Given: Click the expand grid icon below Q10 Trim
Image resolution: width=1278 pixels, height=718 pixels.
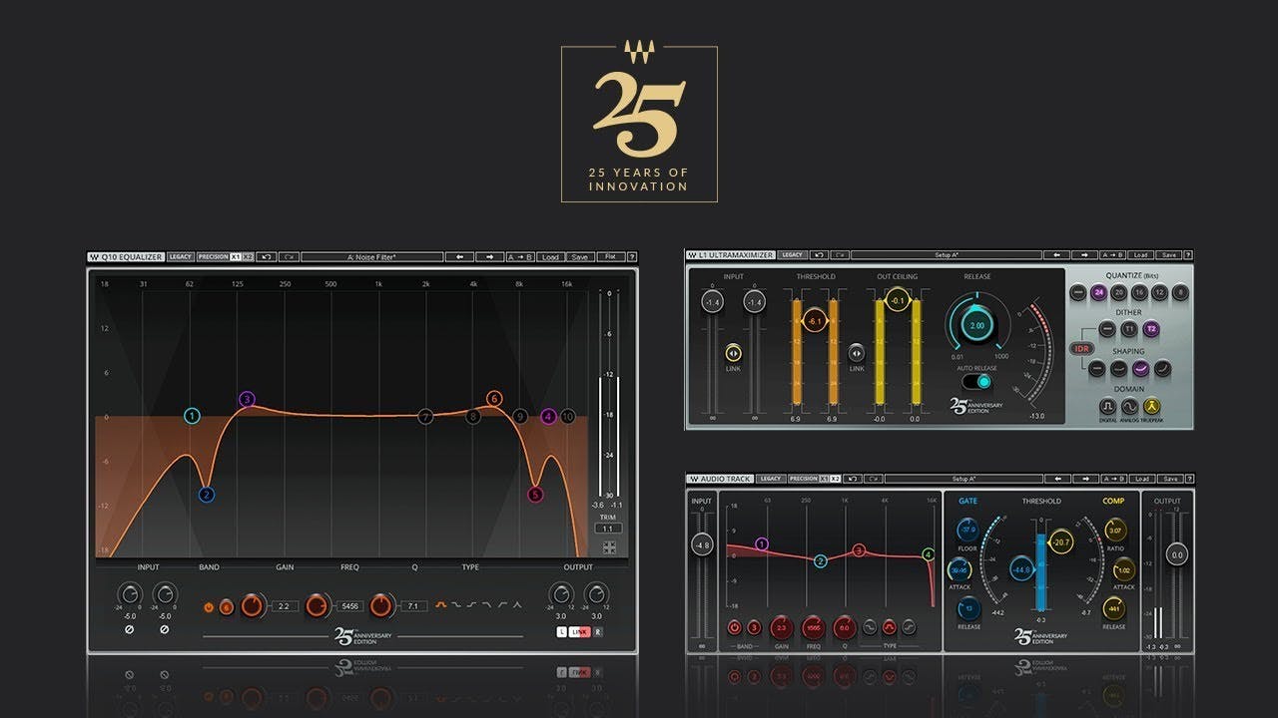Looking at the screenshot, I should 609,546.
